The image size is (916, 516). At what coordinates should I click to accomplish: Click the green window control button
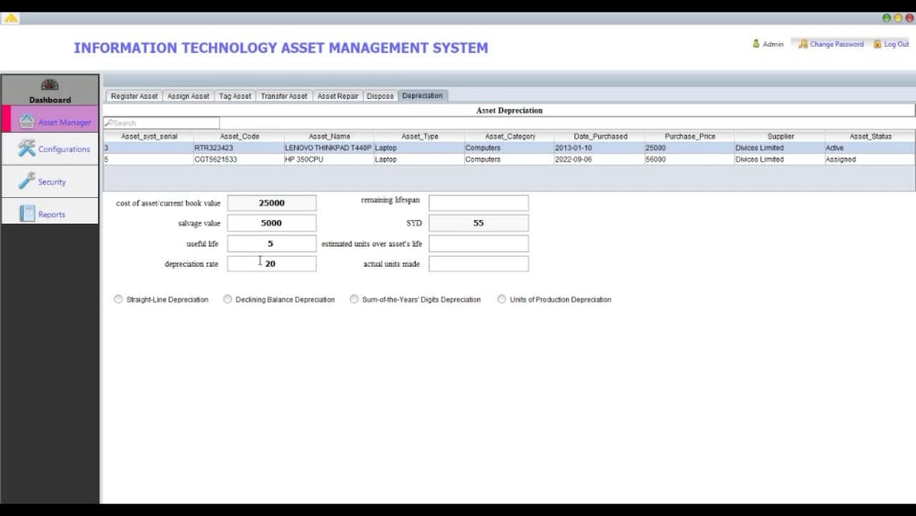tap(886, 18)
